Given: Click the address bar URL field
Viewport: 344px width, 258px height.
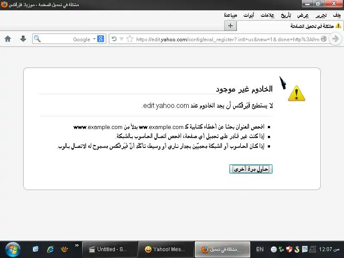Looking at the screenshot, I should [227, 40].
